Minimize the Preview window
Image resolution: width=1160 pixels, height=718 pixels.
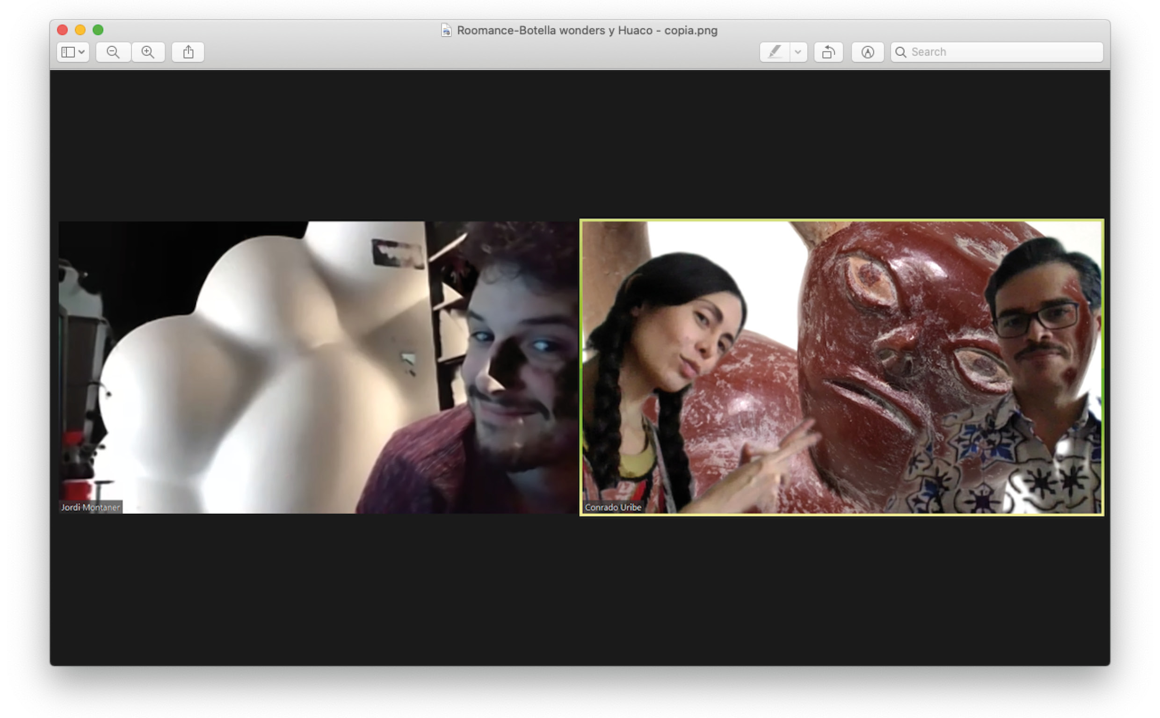pyautogui.click(x=80, y=30)
